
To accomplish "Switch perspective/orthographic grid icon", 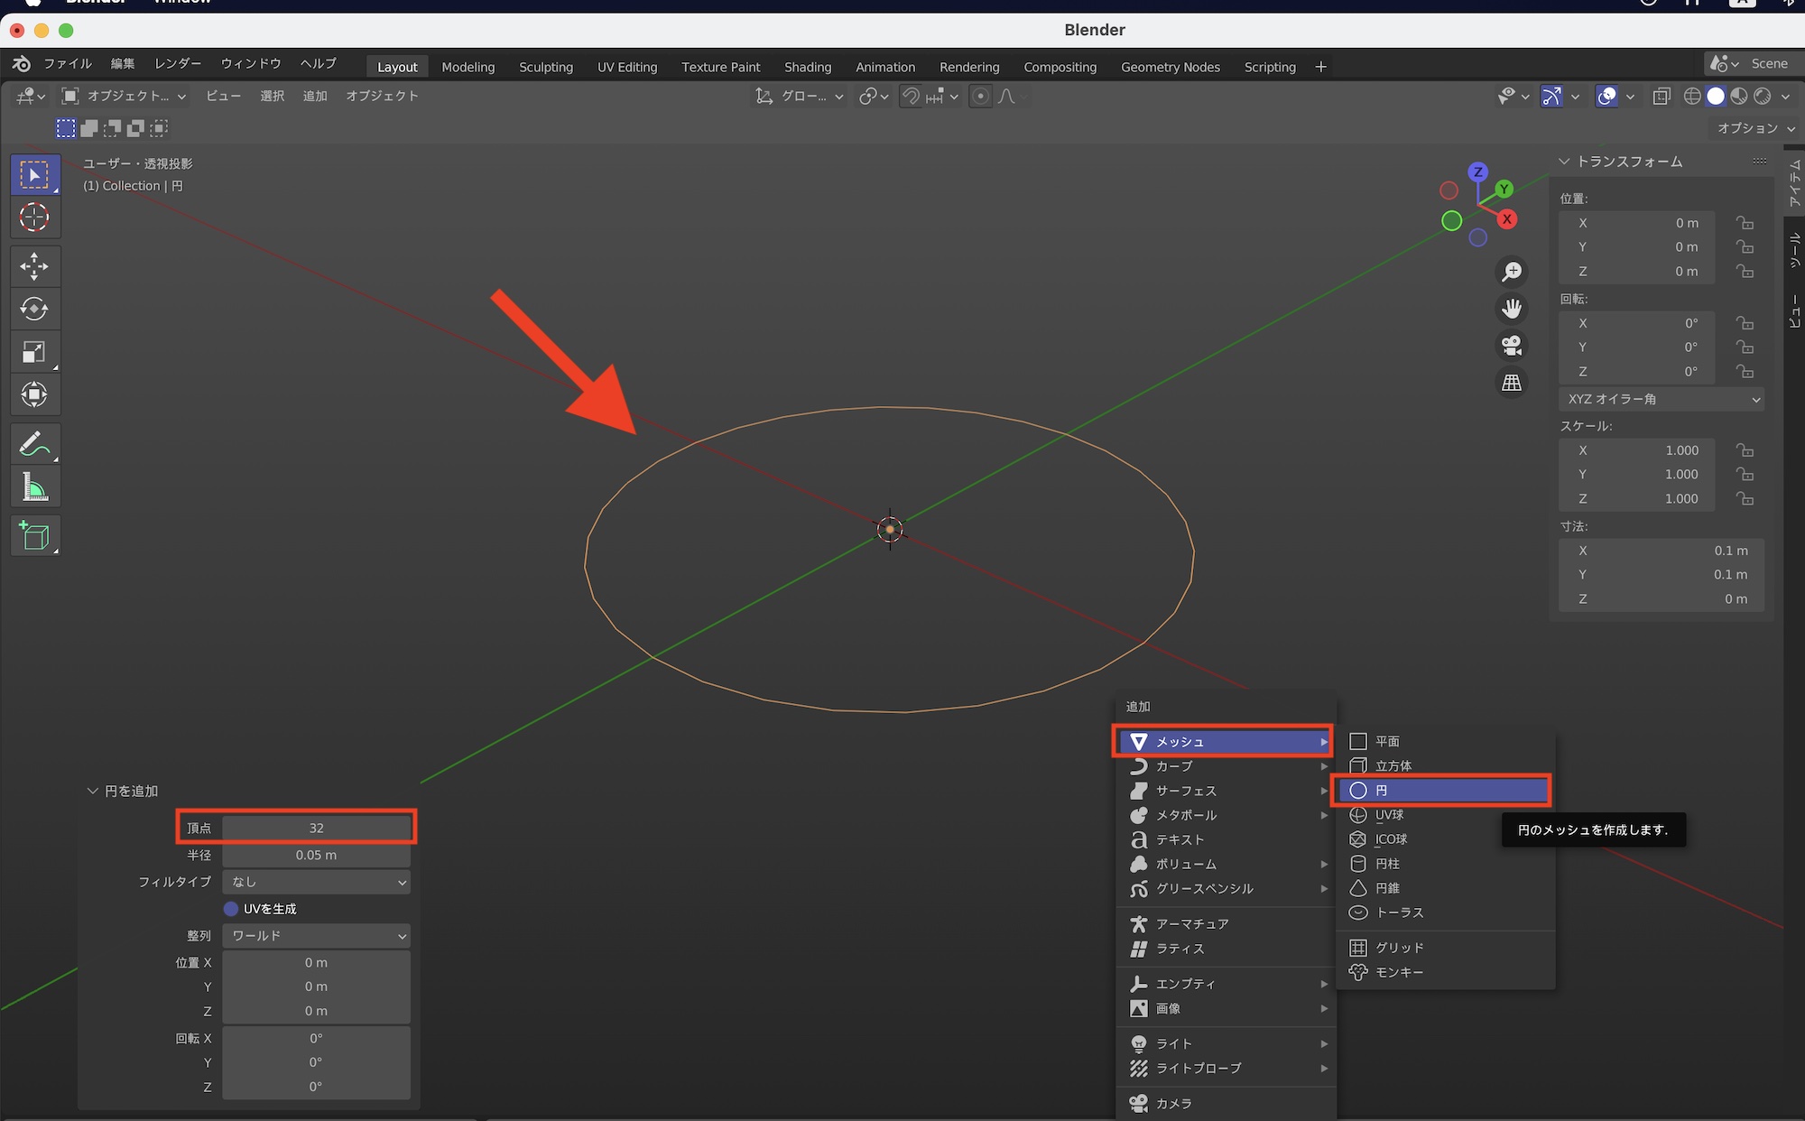I will point(1512,383).
